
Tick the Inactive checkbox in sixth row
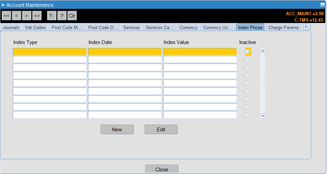tap(247, 91)
